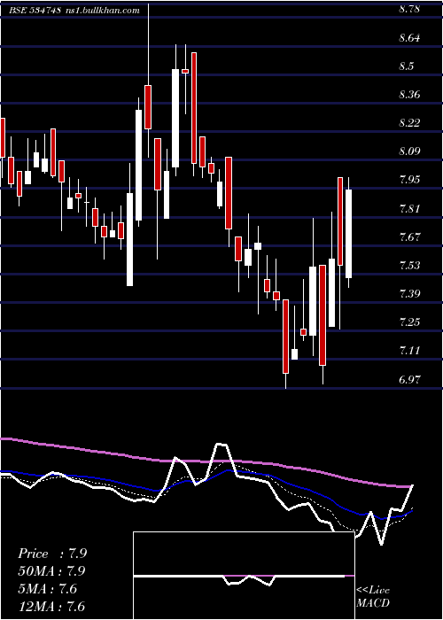
Task: Select the 8.22 price axis label
Action: (409, 122)
